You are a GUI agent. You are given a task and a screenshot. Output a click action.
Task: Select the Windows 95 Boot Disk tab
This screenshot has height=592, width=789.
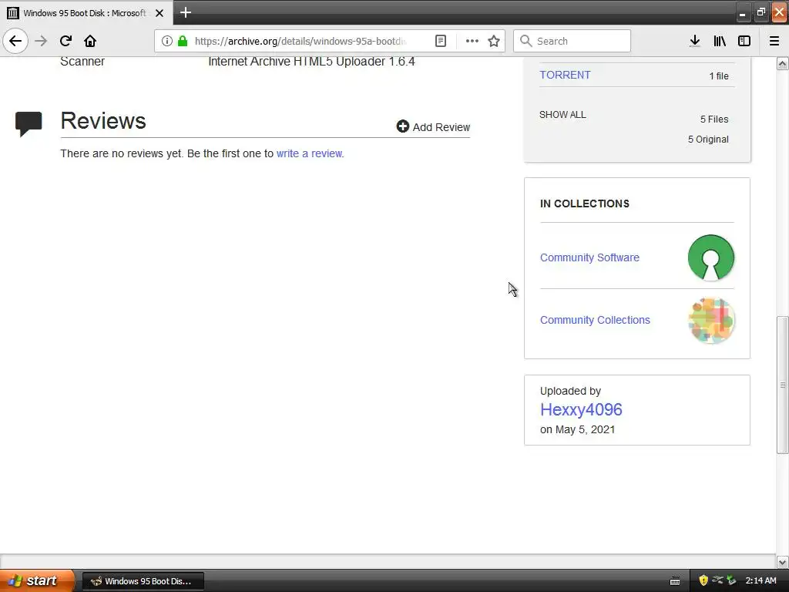tap(86, 13)
